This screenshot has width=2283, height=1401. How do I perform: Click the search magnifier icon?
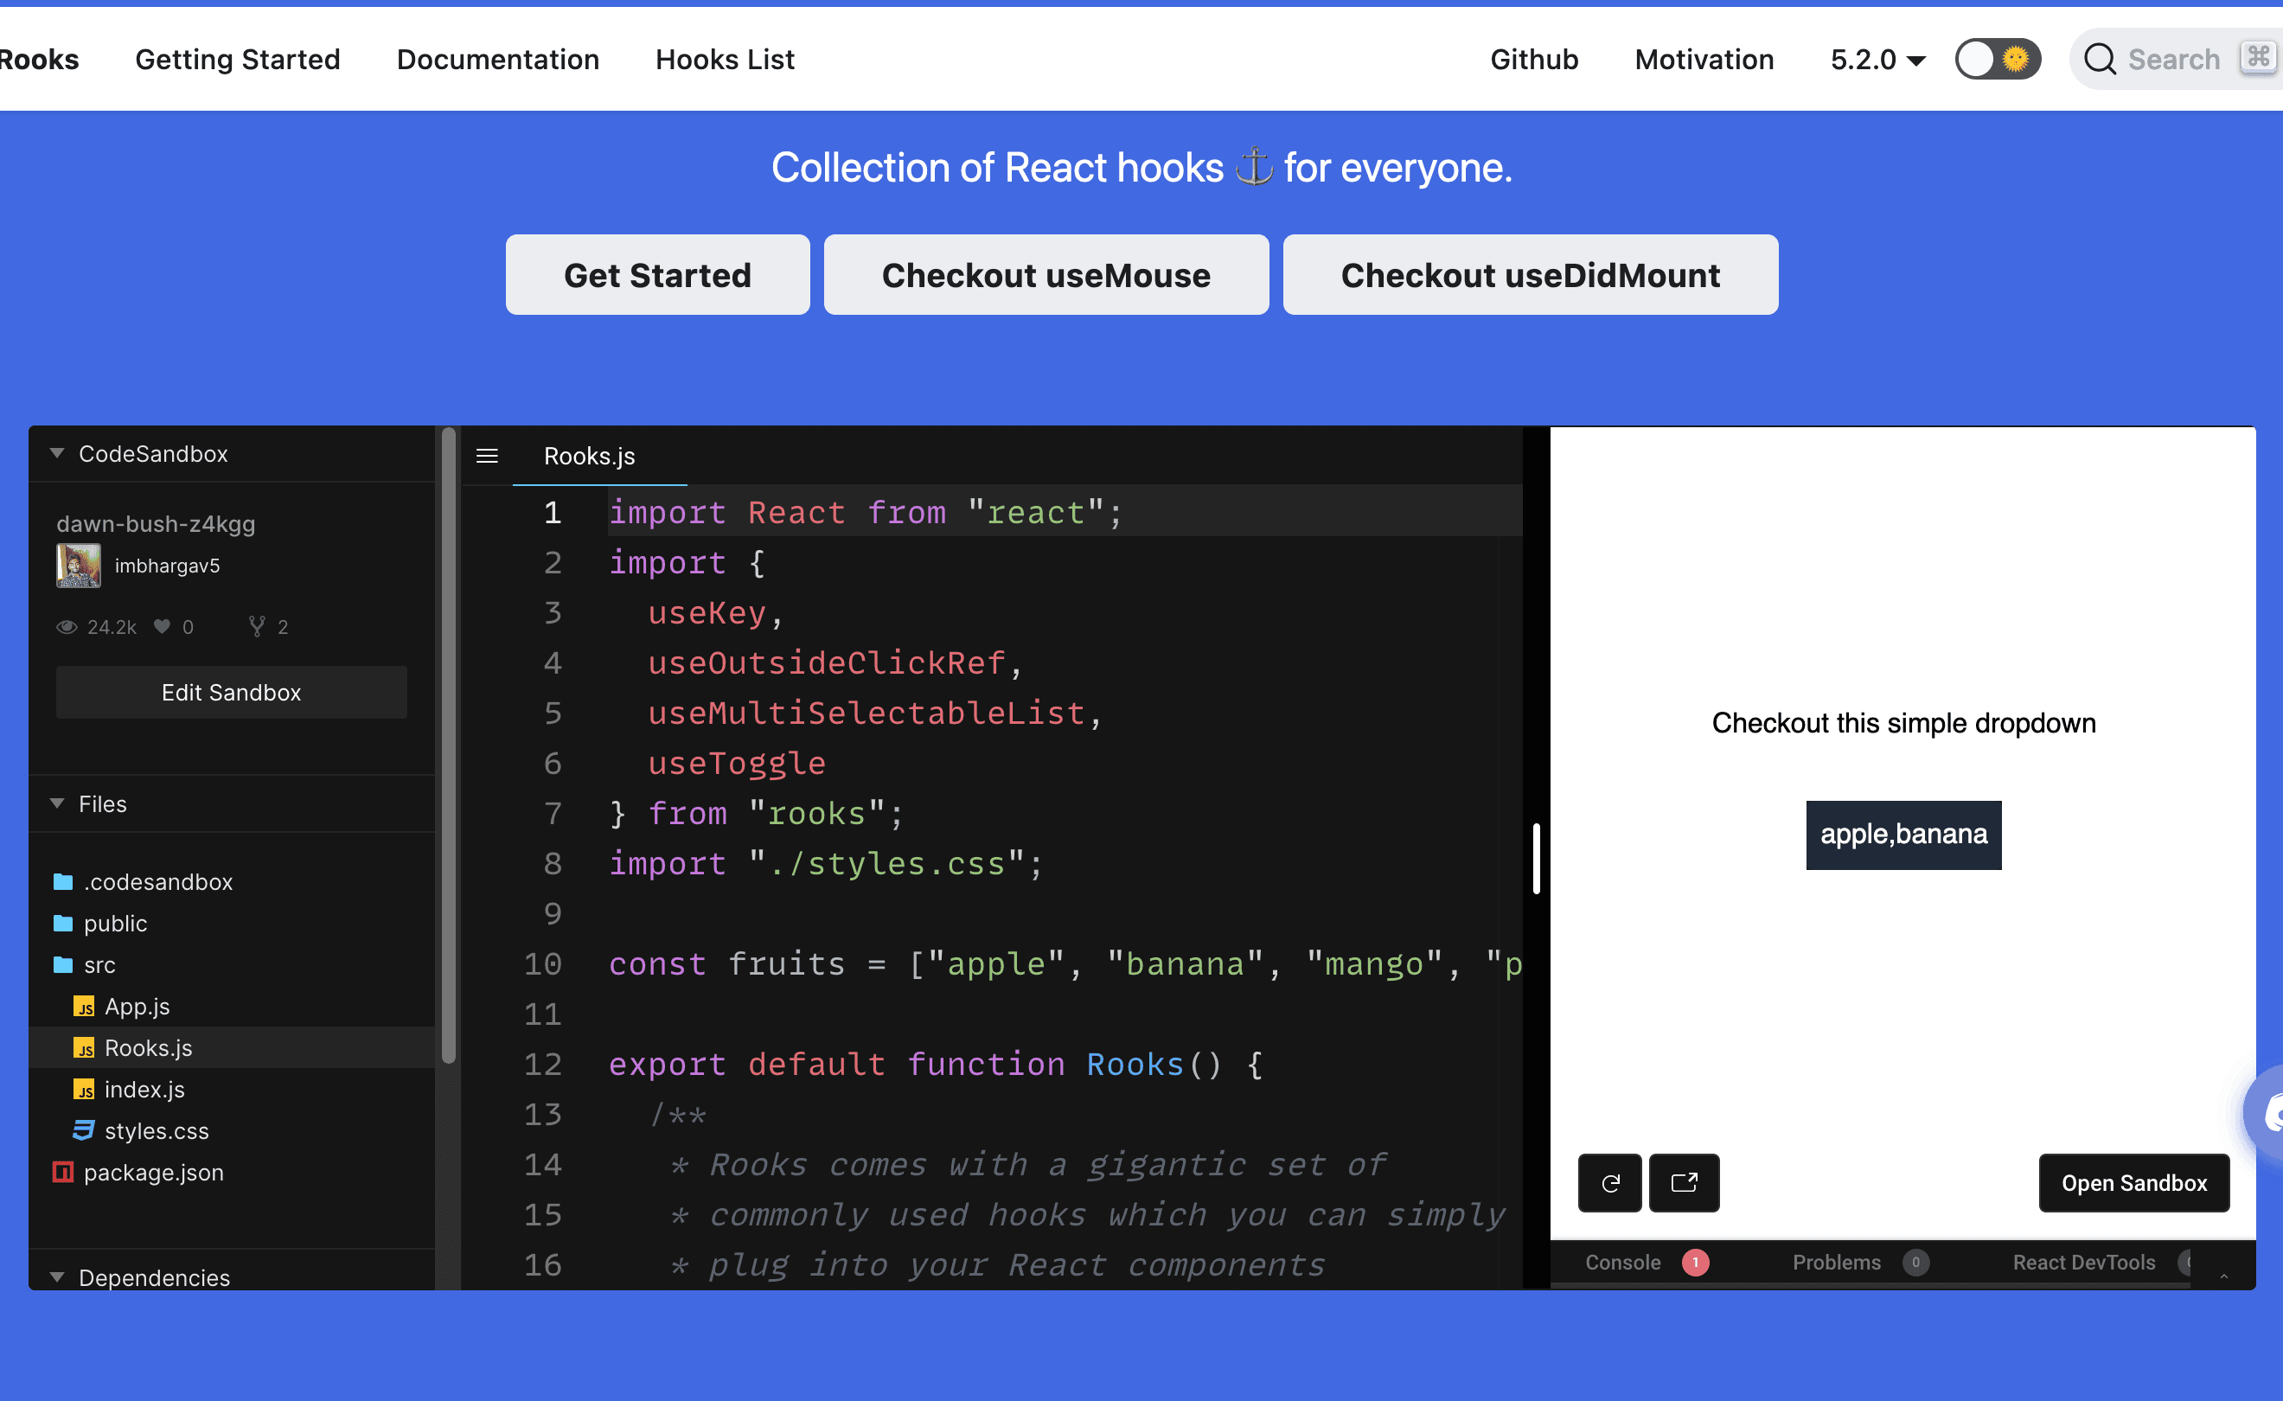2100,60
